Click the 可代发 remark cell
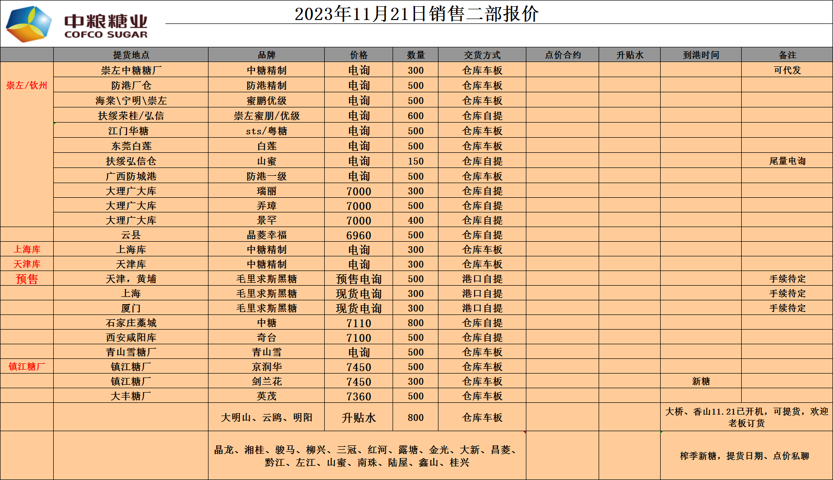Screen dimensions: 833x480 point(787,70)
